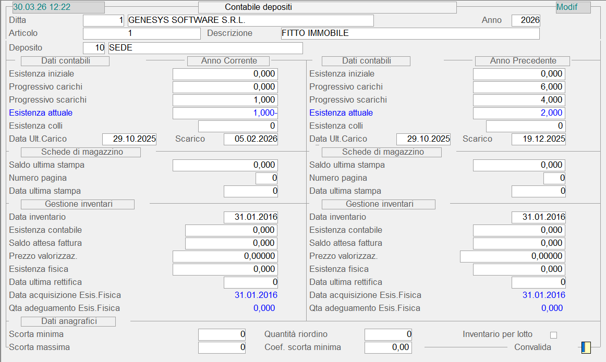The height and width of the screenshot is (362, 606).
Task: Click previous year Scarico date 19.12.2025
Action: pyautogui.click(x=538, y=139)
